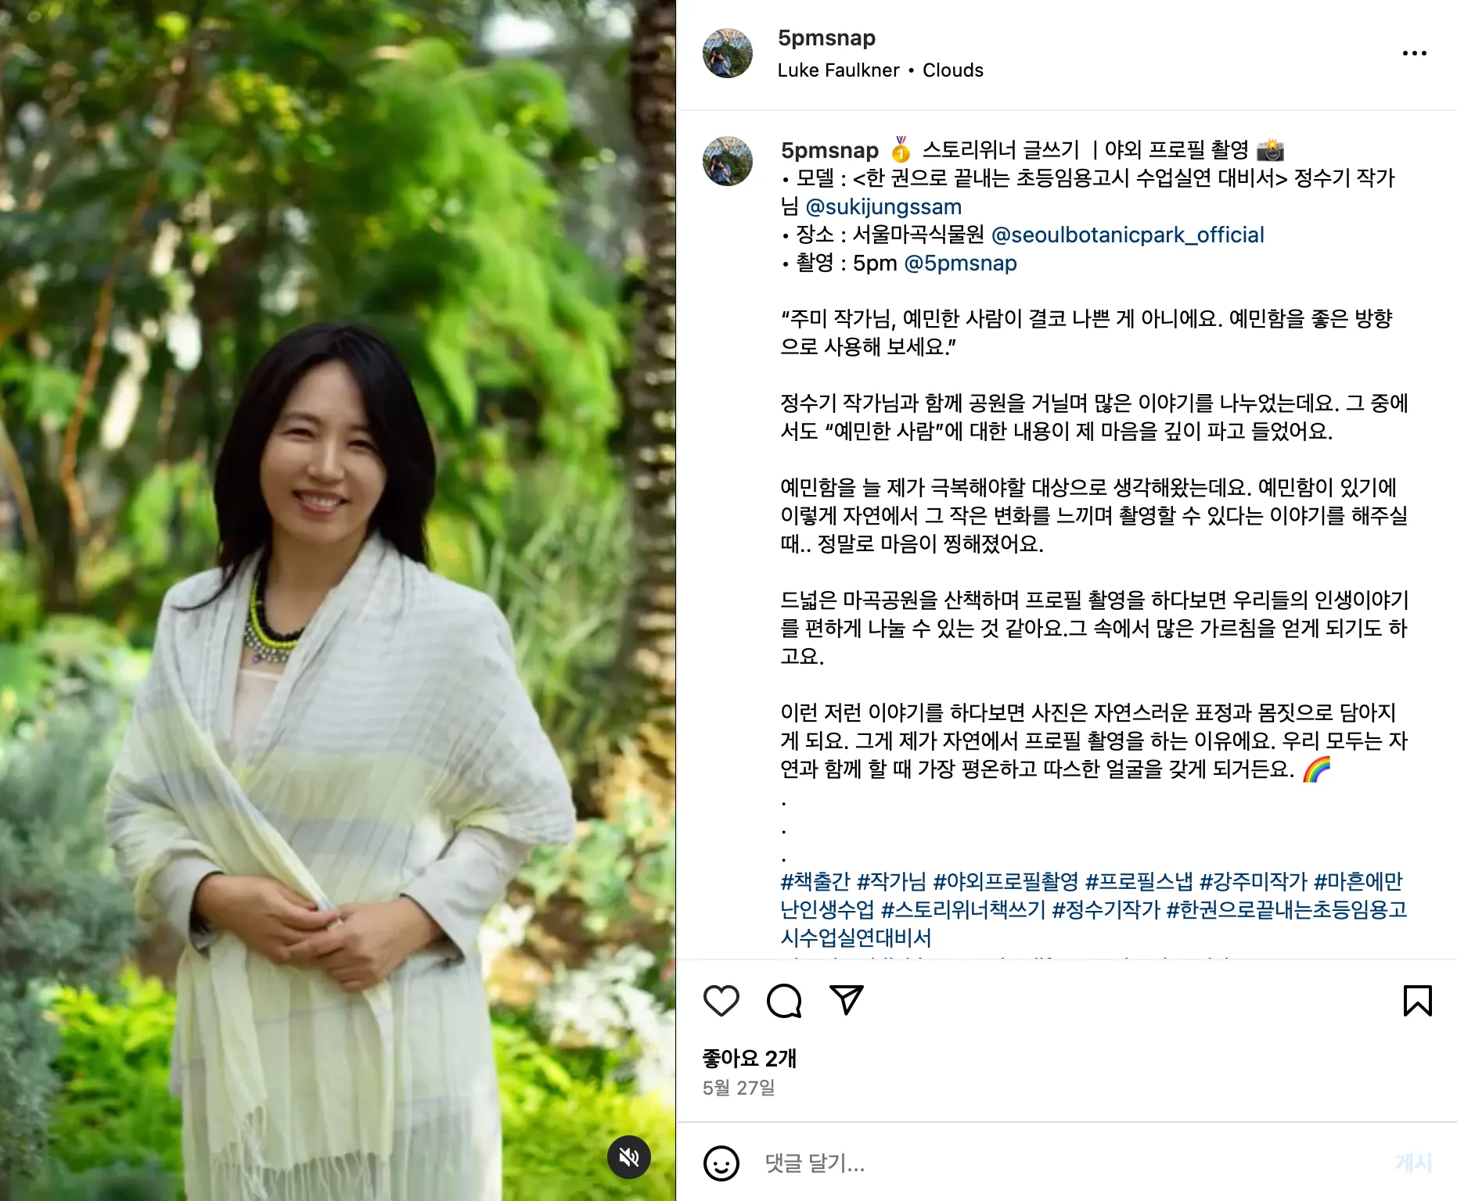Open comments via the speech bubble icon
The image size is (1457, 1201).
coord(784,1001)
